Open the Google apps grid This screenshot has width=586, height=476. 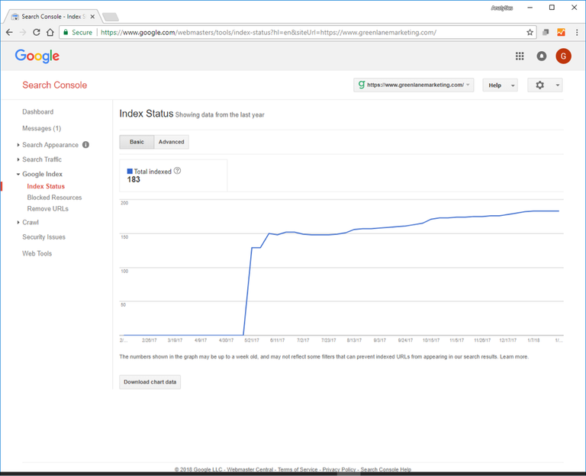coord(520,56)
